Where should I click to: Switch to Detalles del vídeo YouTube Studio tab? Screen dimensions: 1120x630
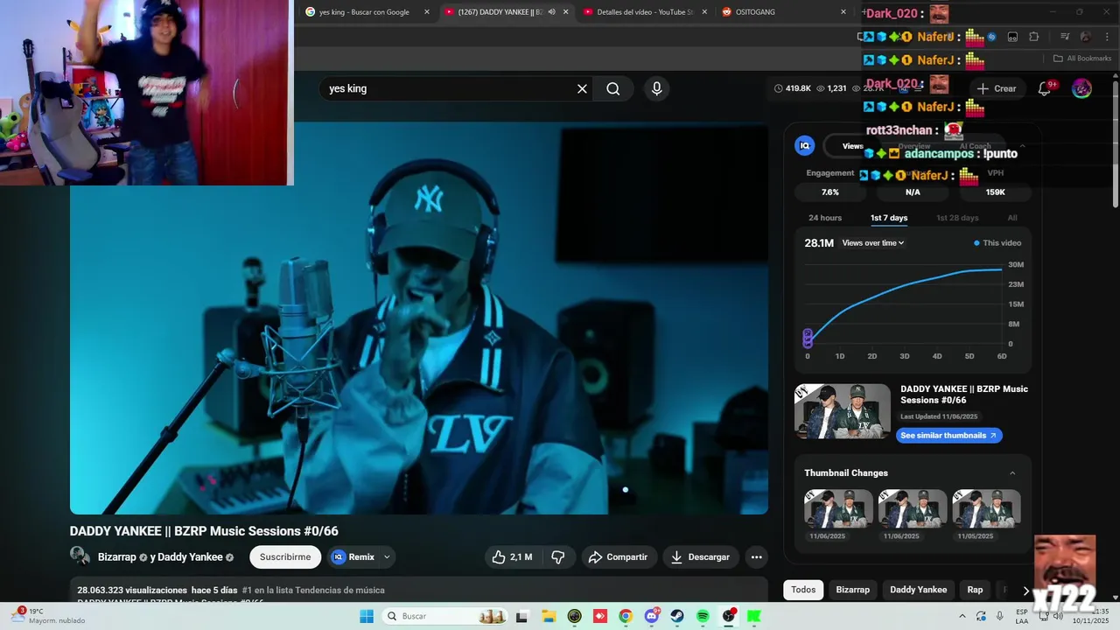pos(644,12)
